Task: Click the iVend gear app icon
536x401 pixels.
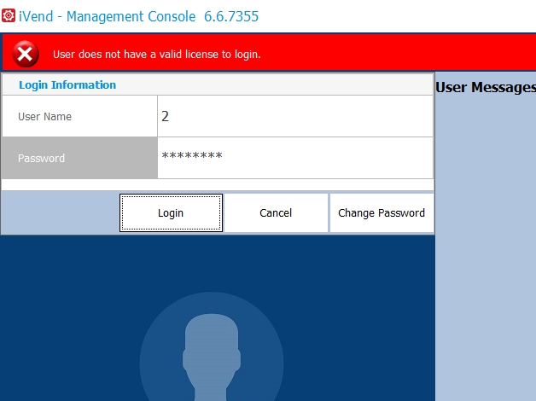Action: point(9,15)
